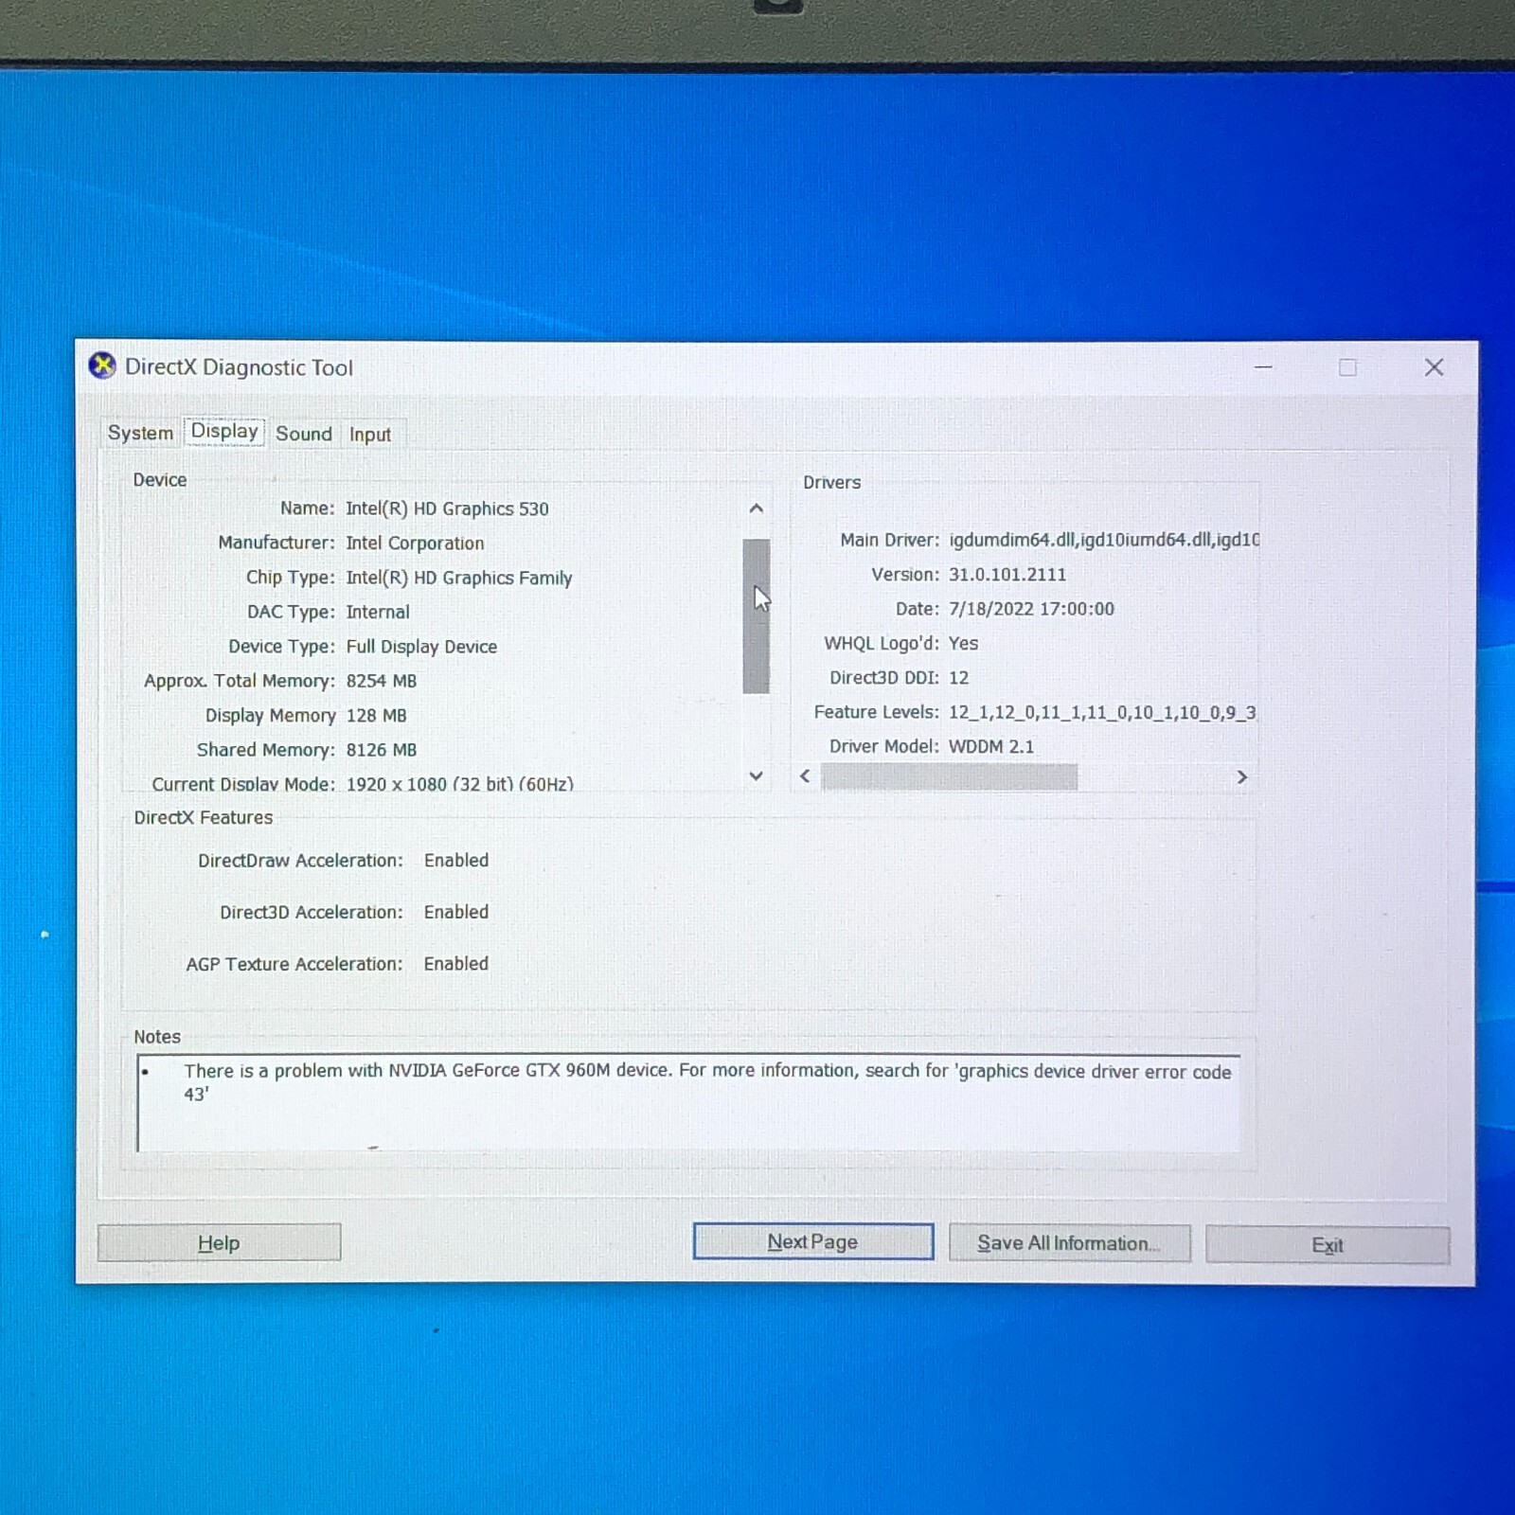Switch to the System tab

[140, 433]
